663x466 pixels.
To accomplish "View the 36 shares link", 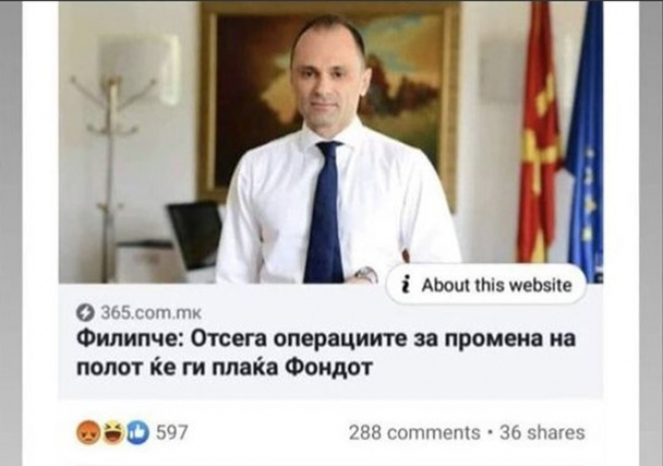I will (542, 432).
